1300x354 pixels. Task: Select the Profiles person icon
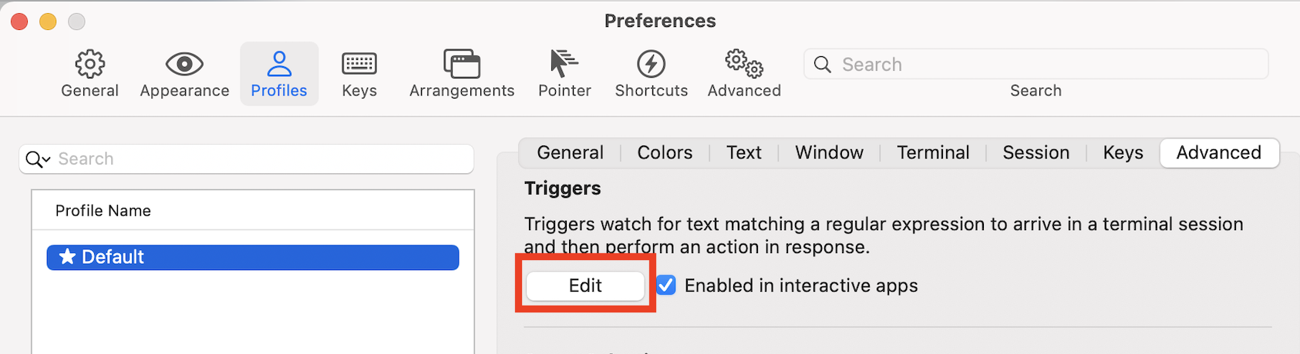[x=279, y=64]
